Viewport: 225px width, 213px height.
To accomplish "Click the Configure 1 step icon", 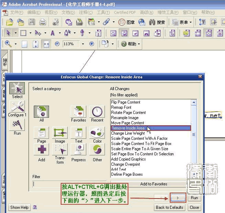I will point(17,106).
